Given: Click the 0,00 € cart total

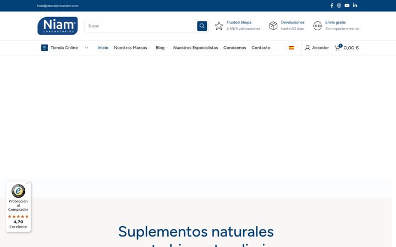Looking at the screenshot, I should click(351, 48).
